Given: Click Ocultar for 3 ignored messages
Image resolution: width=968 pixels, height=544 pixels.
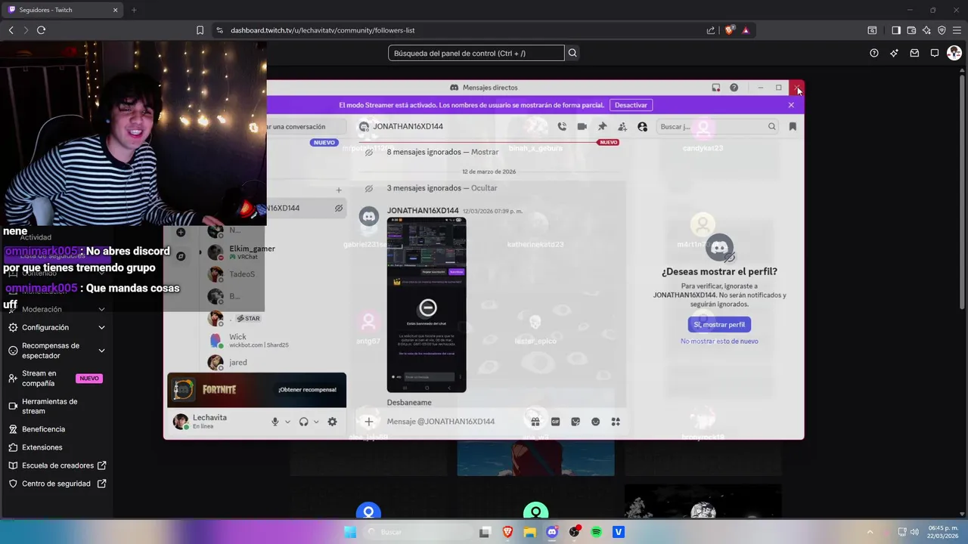Looking at the screenshot, I should click(484, 188).
